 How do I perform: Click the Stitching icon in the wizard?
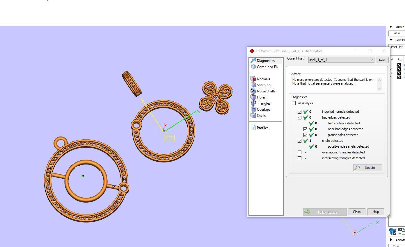(x=253, y=85)
